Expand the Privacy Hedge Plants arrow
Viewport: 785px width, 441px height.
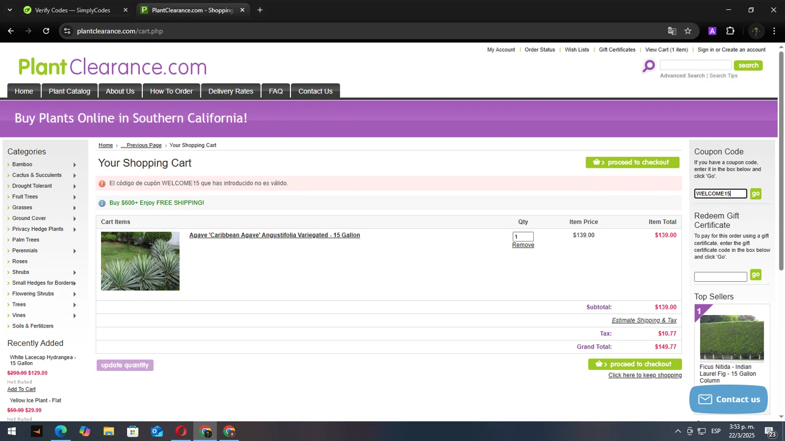click(74, 229)
